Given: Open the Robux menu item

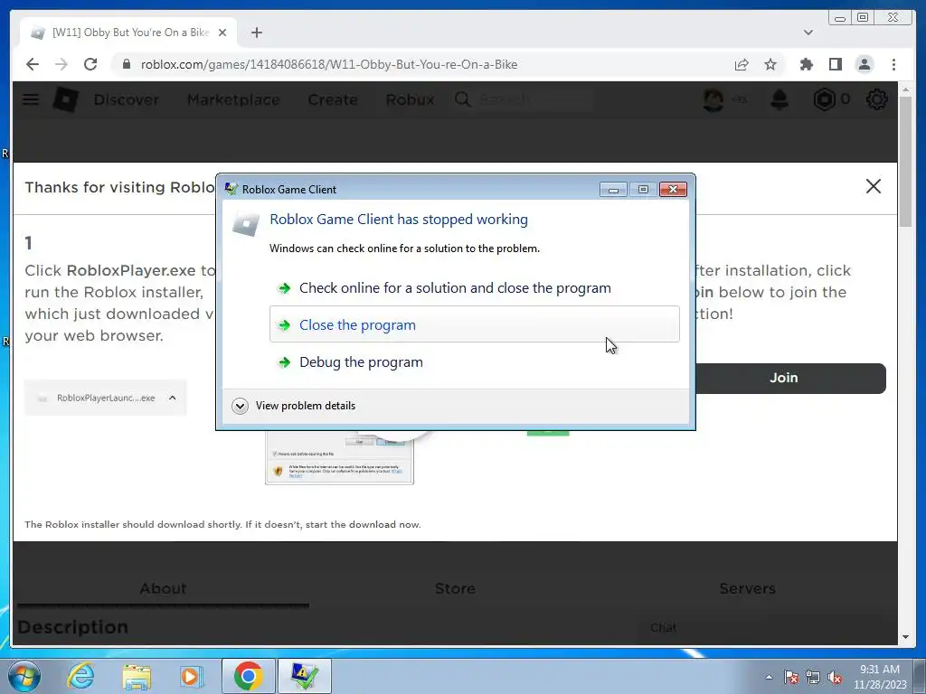Looking at the screenshot, I should 410,99.
